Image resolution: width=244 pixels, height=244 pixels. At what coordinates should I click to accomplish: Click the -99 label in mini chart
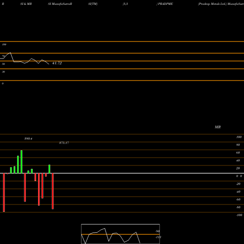coord(157,231)
